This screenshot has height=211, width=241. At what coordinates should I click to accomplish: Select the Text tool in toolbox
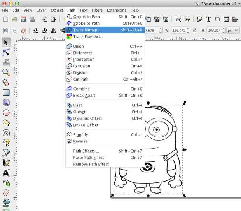[6, 173]
